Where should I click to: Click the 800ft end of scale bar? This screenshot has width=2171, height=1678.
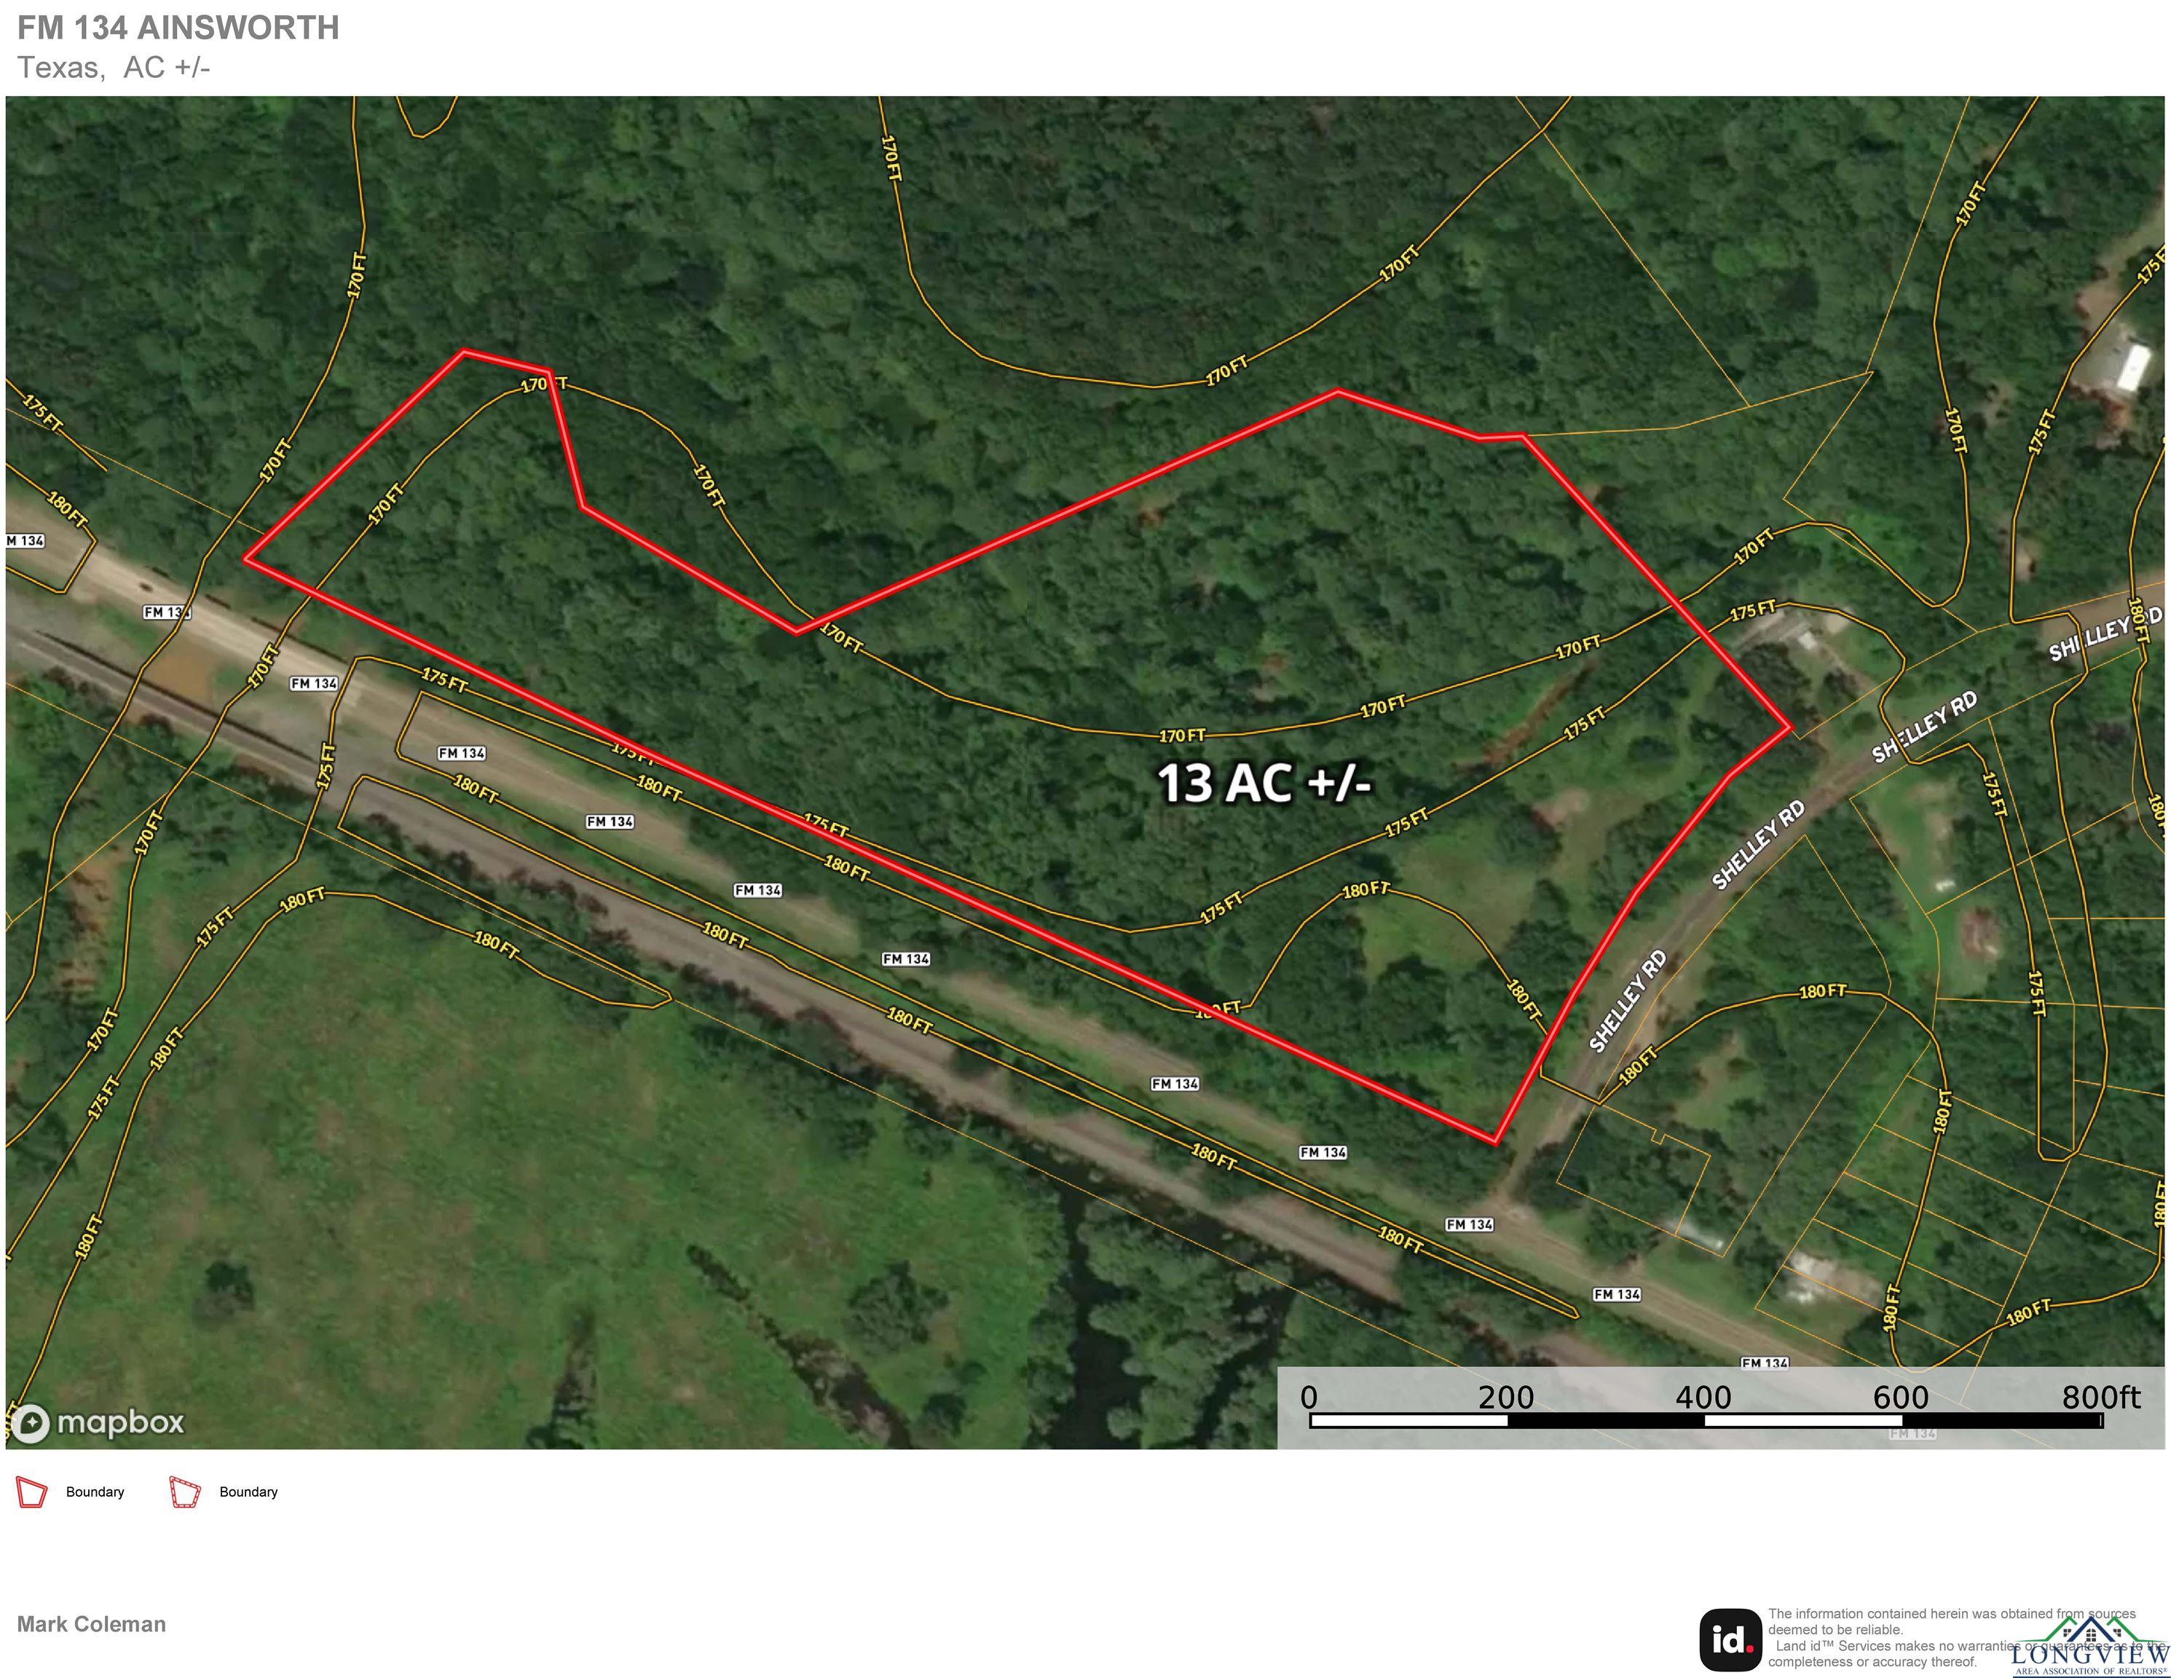2100,1398
